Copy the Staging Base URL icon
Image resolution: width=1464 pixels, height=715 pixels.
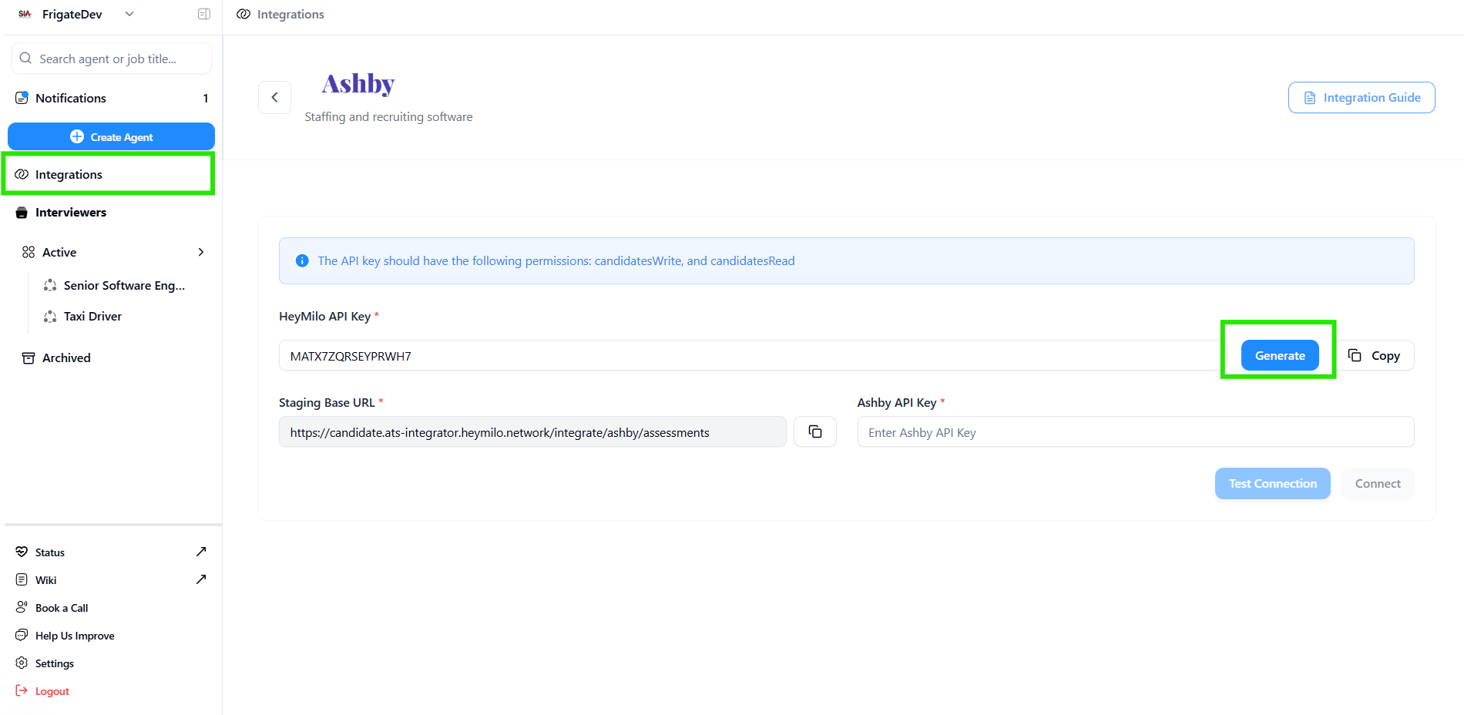(815, 431)
